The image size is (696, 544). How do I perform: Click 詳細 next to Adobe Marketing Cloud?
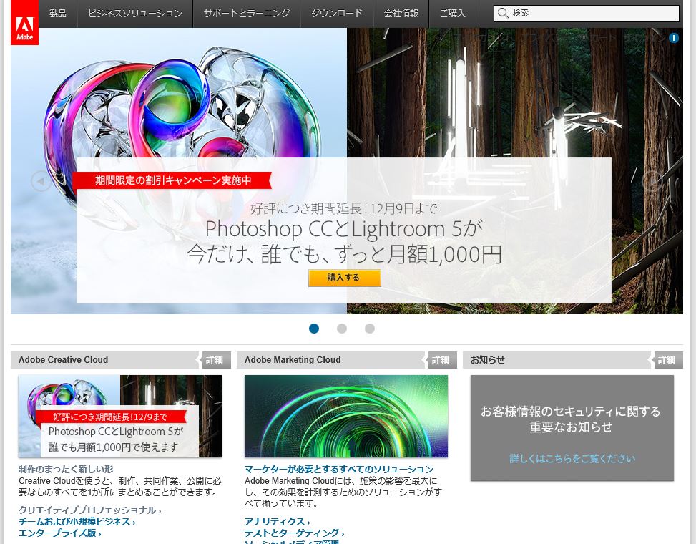tap(441, 360)
